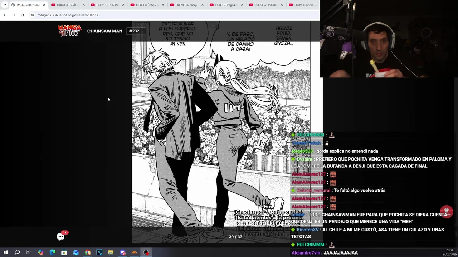Open Task View on the taskbar
This screenshot has width=458, height=257.
29,252
